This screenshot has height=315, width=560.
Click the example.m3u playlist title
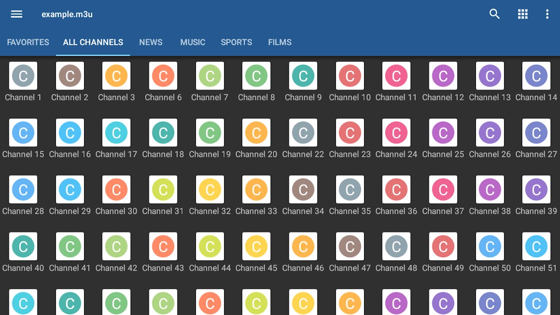[x=67, y=14]
